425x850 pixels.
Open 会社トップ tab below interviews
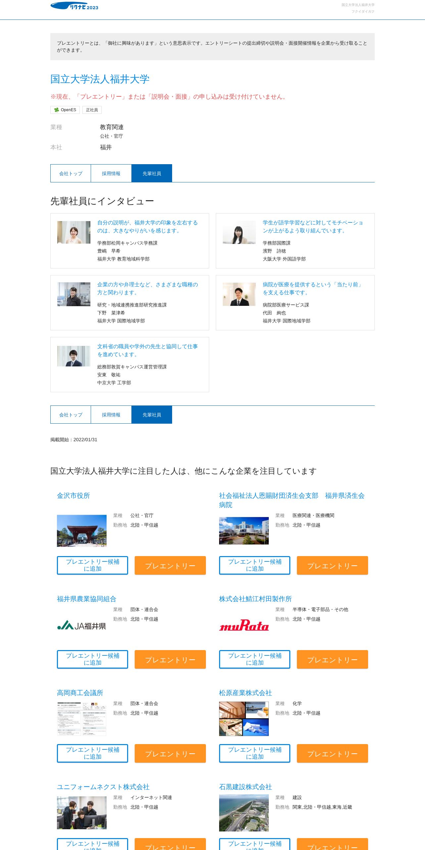pos(71,415)
